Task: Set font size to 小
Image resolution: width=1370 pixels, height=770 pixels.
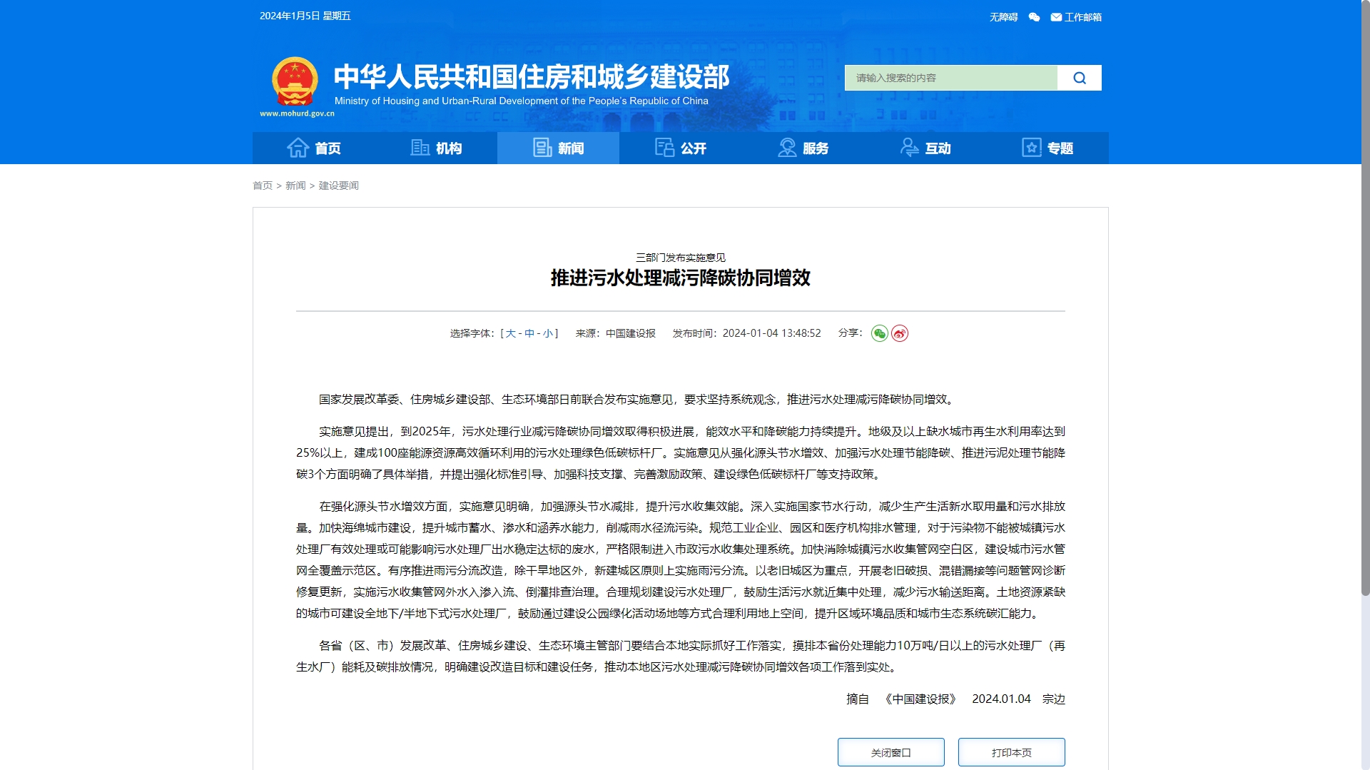Action: pyautogui.click(x=547, y=333)
